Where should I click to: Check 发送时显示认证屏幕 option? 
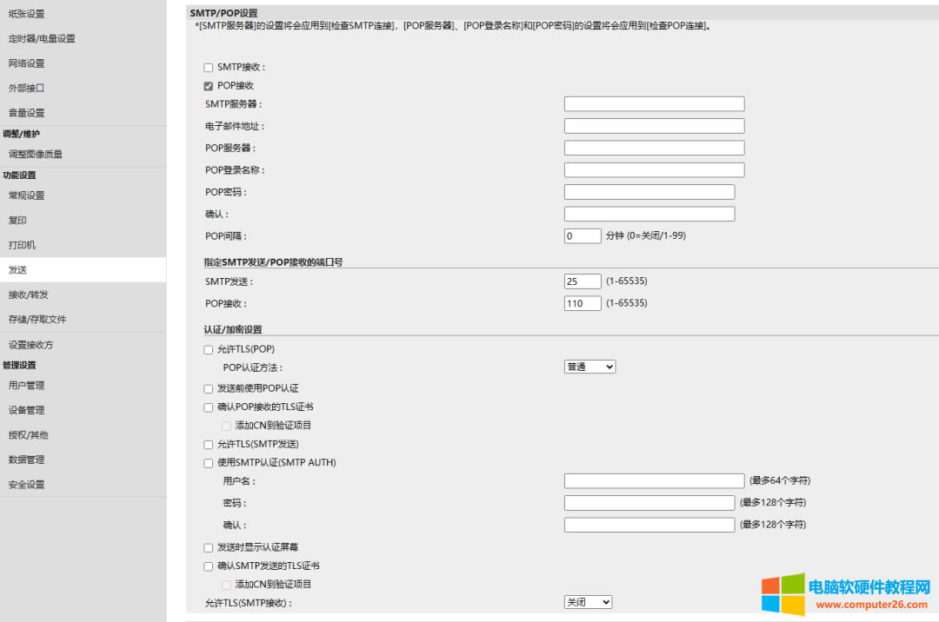click(x=209, y=548)
